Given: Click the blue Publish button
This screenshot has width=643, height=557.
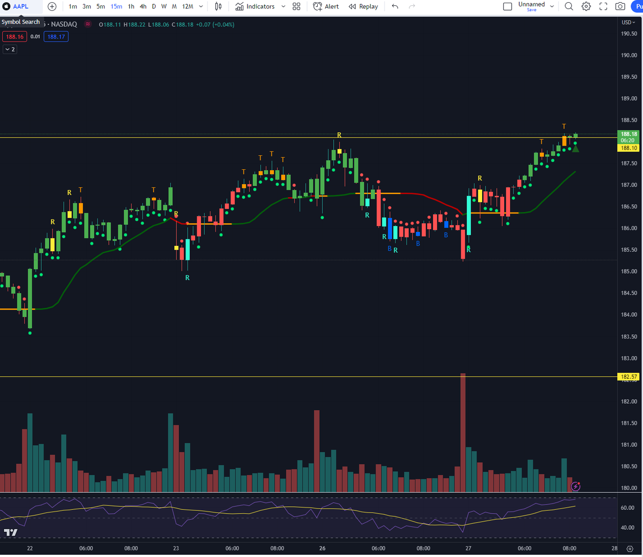Looking at the screenshot, I should click(x=637, y=6).
